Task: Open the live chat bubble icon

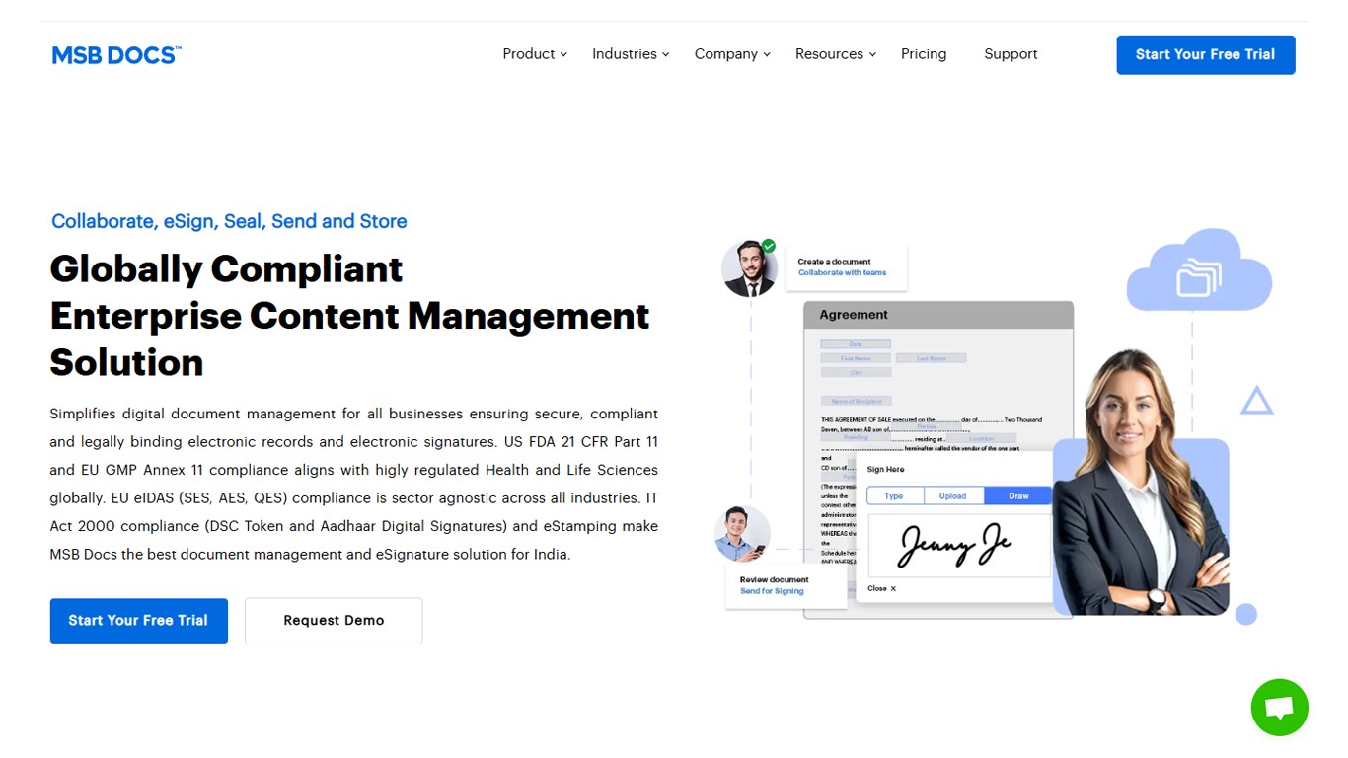Action: 1279,708
